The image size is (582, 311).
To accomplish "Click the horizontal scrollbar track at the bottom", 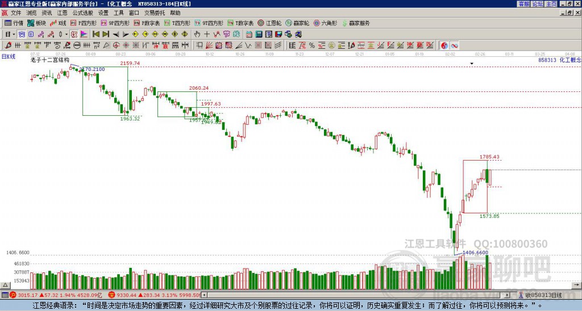I will click(x=356, y=295).
